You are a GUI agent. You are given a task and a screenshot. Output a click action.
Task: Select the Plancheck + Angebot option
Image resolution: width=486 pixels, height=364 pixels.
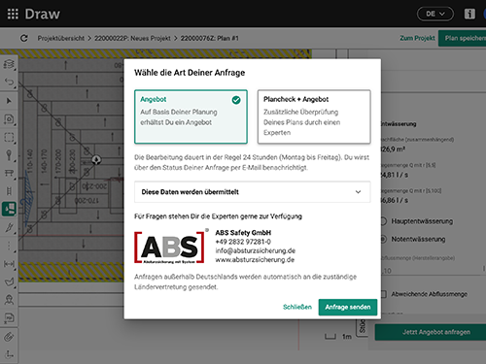pos(314,116)
